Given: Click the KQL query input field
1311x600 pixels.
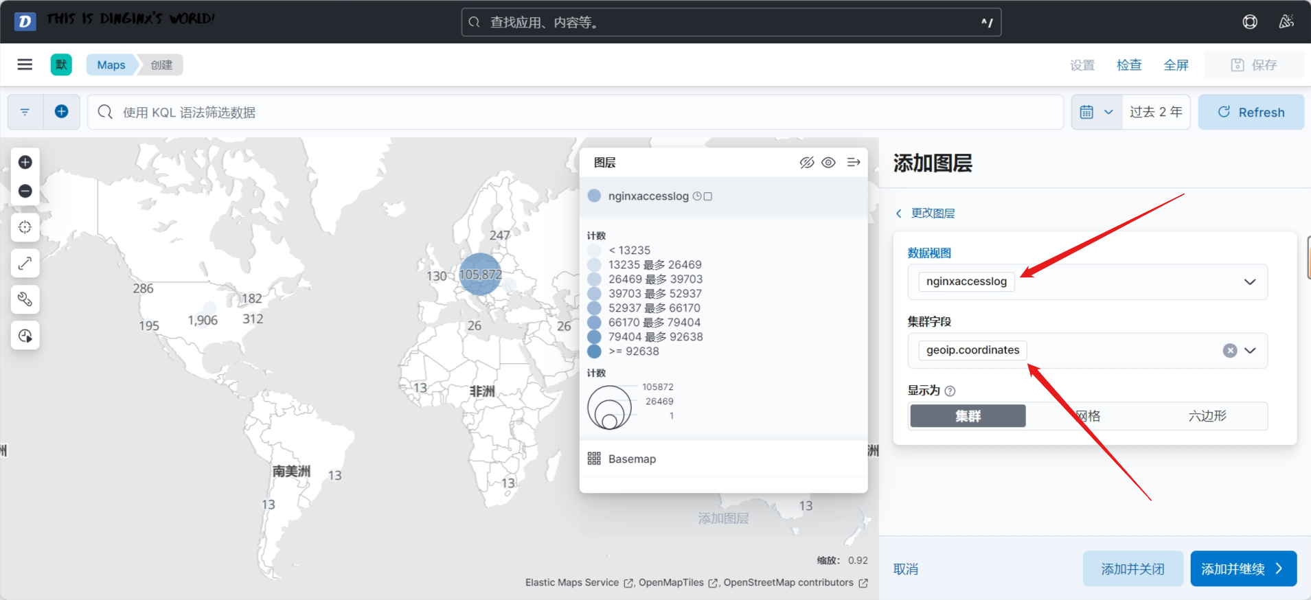Looking at the screenshot, I should pos(575,112).
